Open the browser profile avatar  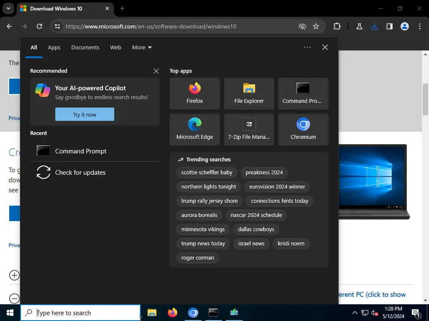(404, 26)
